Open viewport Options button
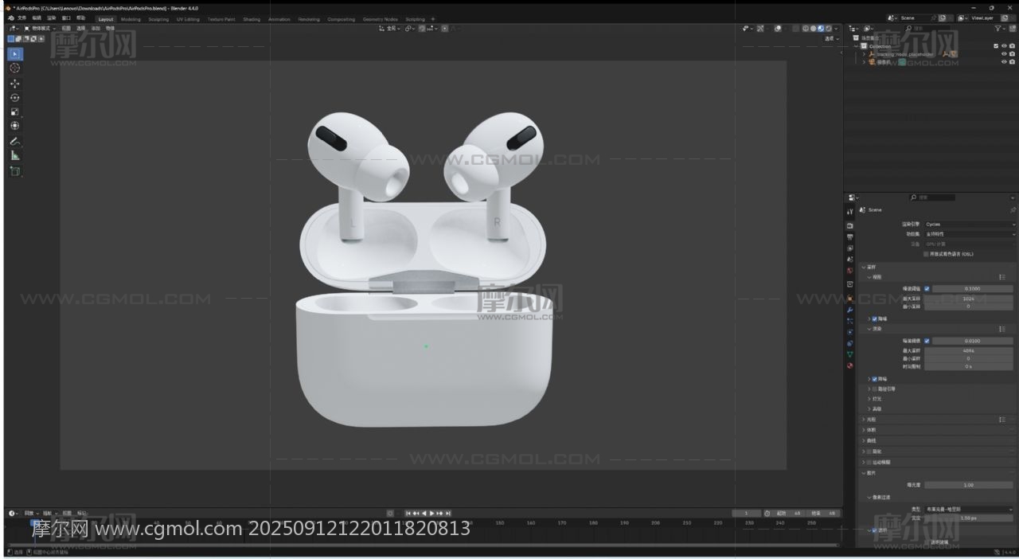Screen dimensions: 1019x559 (832, 38)
